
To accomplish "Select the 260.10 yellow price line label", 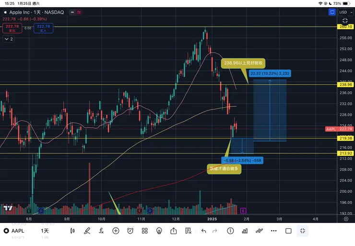I will (x=346, y=27).
